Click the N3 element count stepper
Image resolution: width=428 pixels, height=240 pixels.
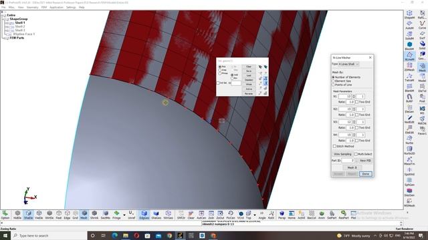[x=354, y=122]
